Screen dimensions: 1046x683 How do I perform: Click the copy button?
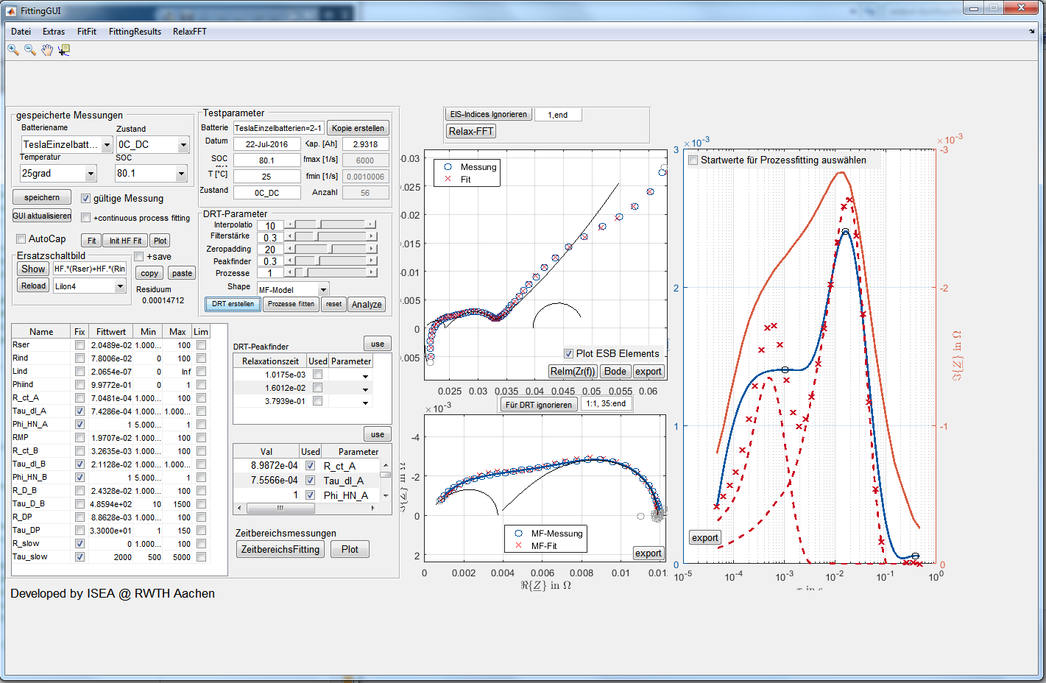pos(149,273)
